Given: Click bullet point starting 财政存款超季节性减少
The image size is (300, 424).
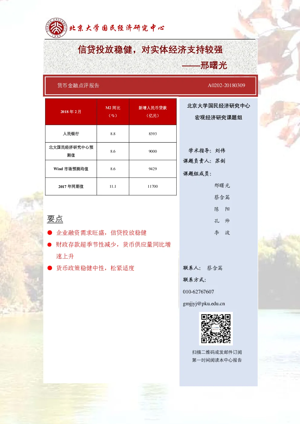Looking at the screenshot, I should tap(113, 250).
